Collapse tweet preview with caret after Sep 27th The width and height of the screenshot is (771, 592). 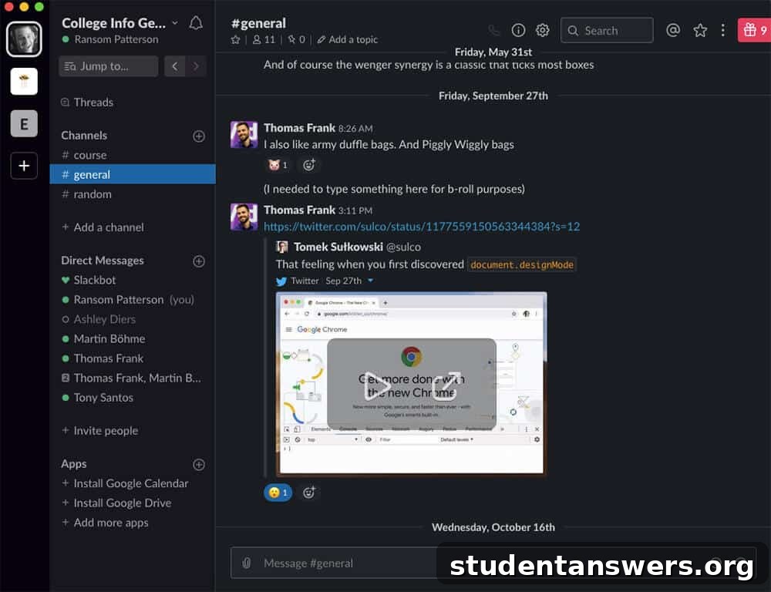[371, 281]
